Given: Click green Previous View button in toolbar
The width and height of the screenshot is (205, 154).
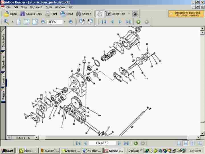Looking at the screenshot, I should 138,22.
